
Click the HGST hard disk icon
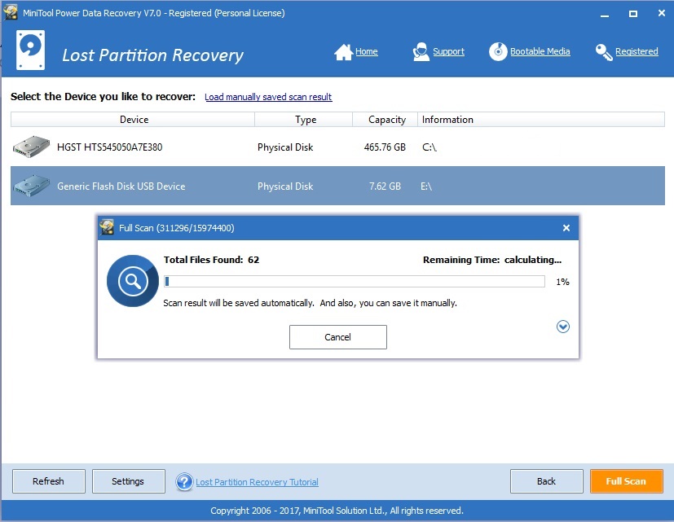[x=30, y=147]
